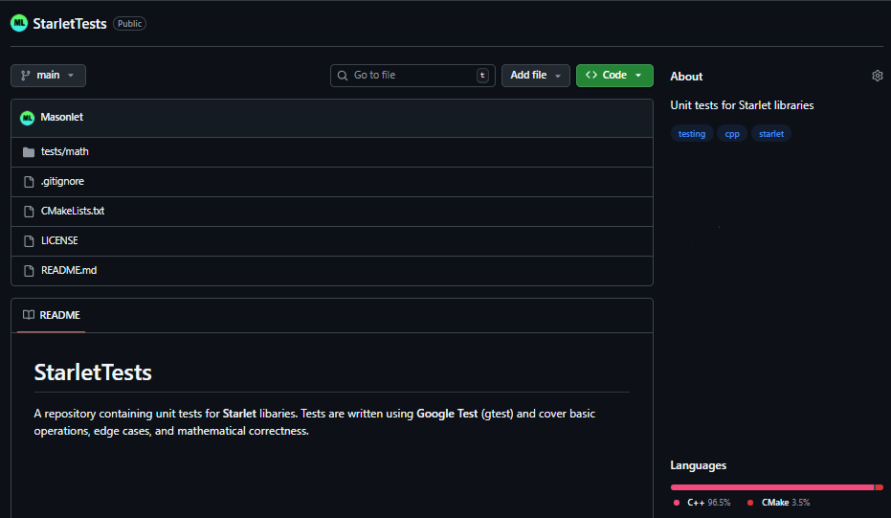Click the CMake 3.5% language entry
Viewport: 891px width, 518px height.
778,503
